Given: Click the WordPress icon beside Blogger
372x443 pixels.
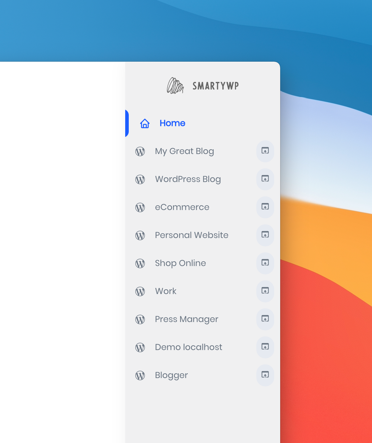Looking at the screenshot, I should tap(140, 376).
